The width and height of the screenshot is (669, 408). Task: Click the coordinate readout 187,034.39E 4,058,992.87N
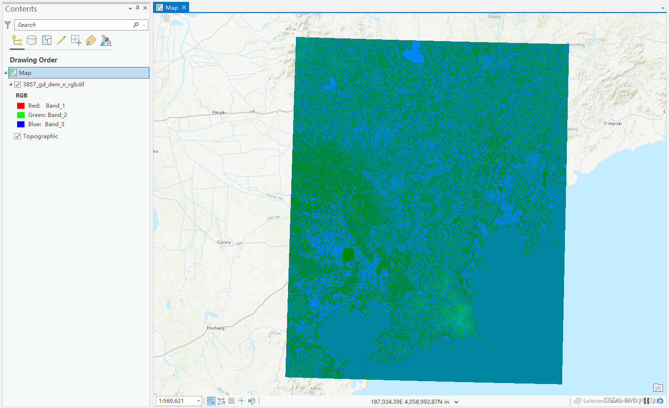pyautogui.click(x=410, y=402)
